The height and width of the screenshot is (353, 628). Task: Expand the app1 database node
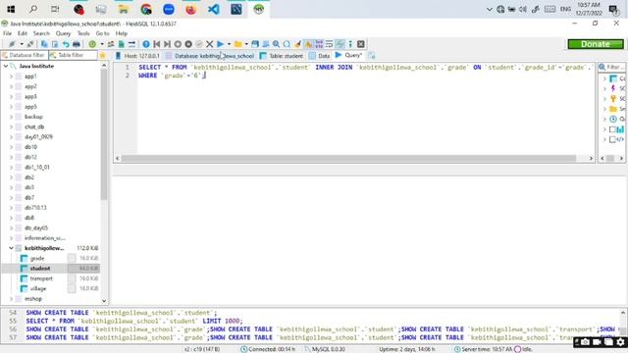(x=11, y=76)
